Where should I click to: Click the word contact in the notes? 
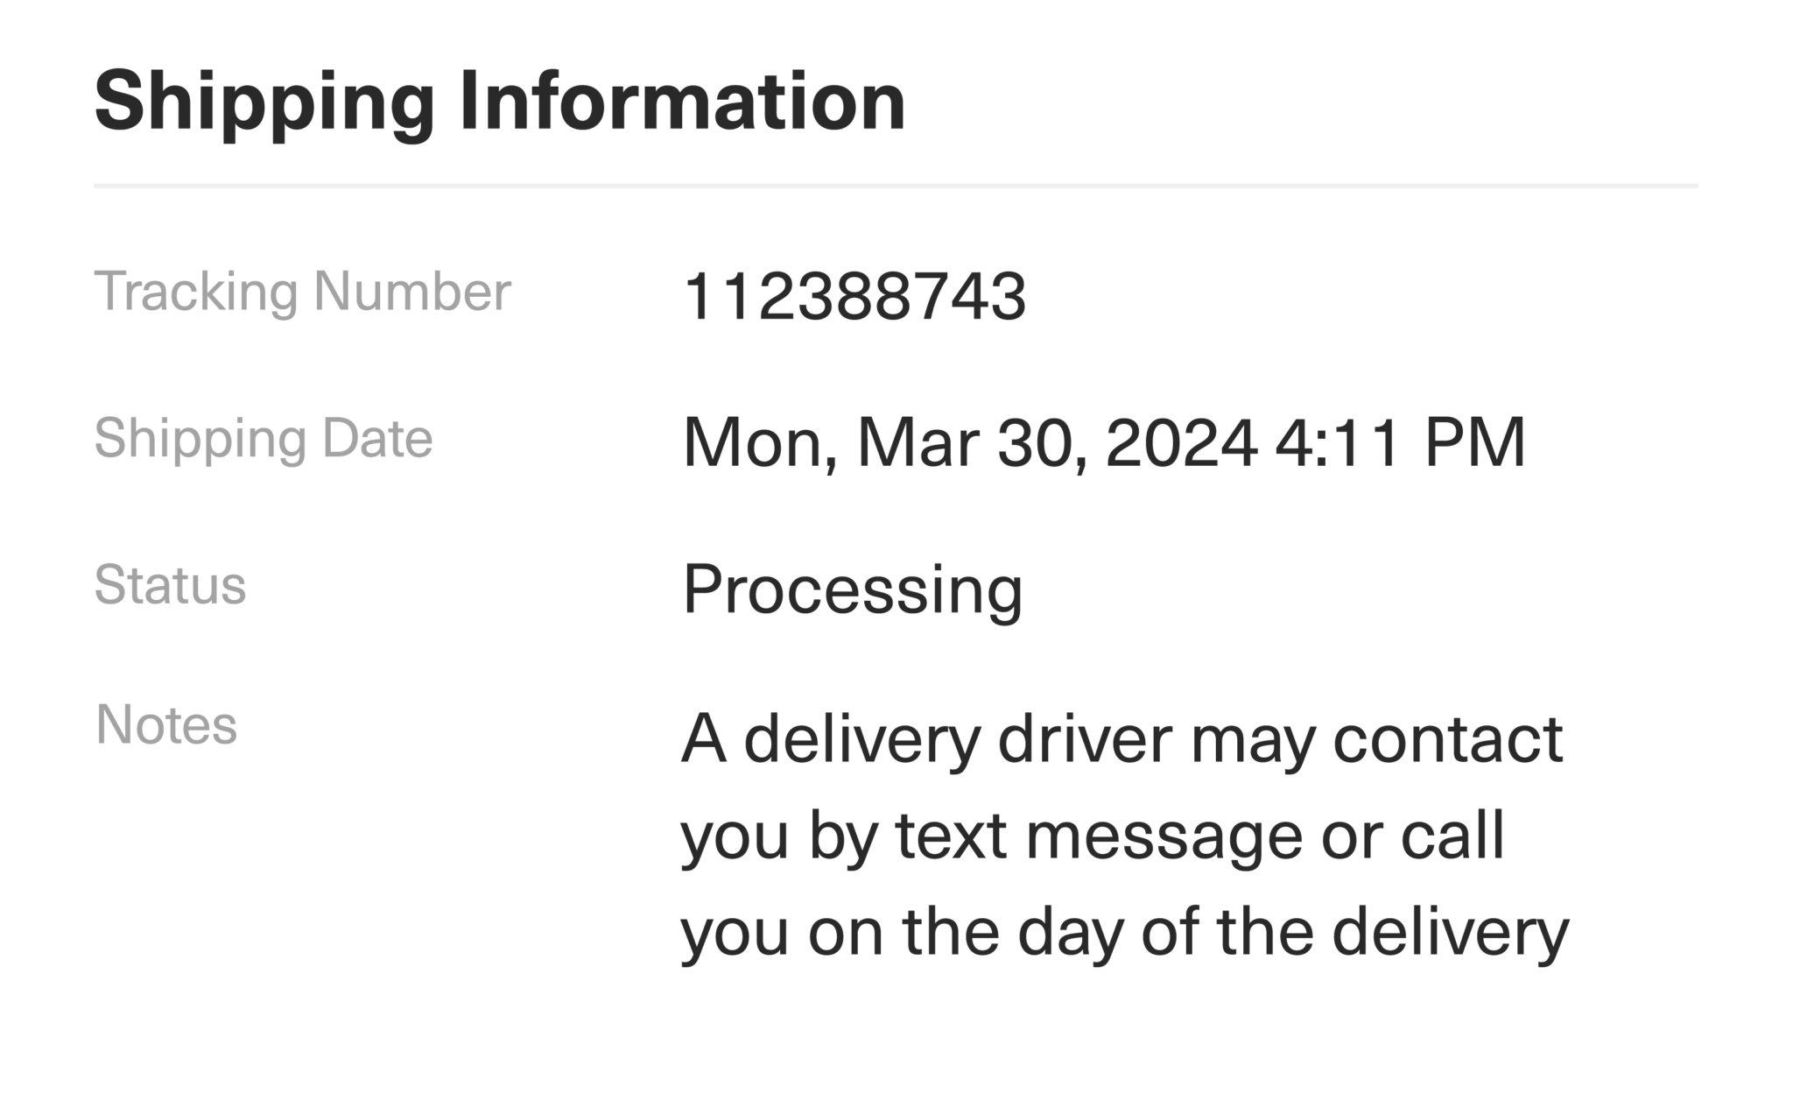1447,740
